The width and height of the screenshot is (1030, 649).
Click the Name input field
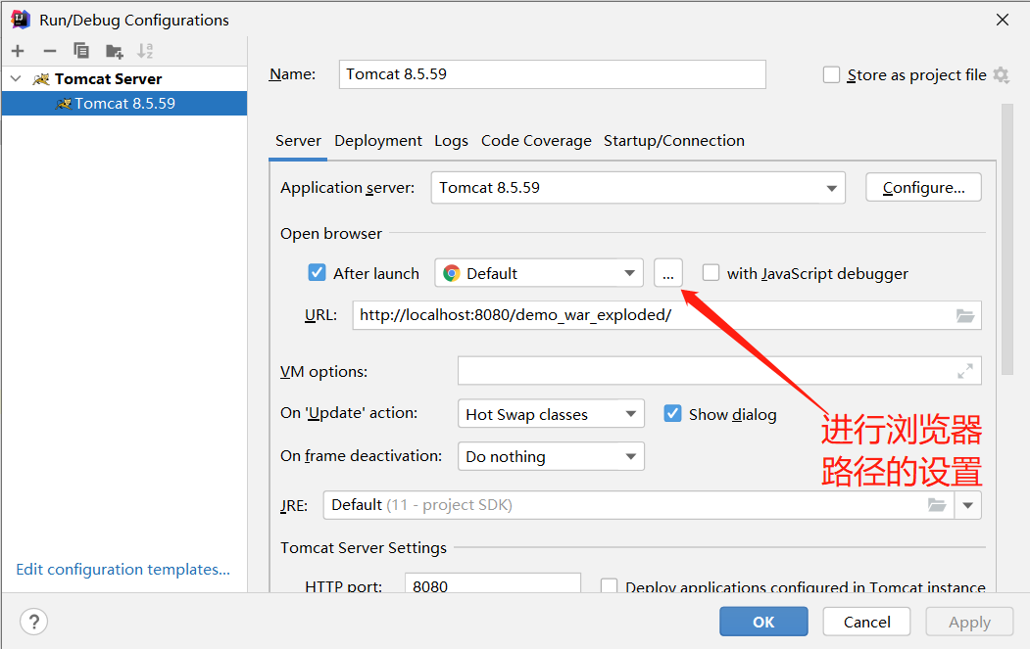click(x=553, y=74)
